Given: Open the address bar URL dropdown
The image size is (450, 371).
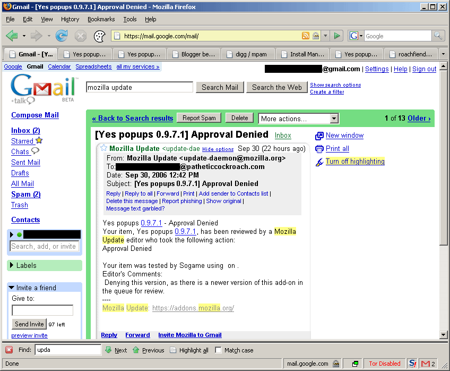Looking at the screenshot, I should click(325, 36).
